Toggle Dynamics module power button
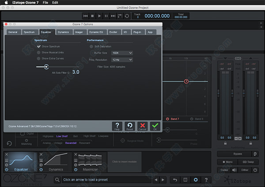Screen dimensions: 265x187 [x=41, y=169]
